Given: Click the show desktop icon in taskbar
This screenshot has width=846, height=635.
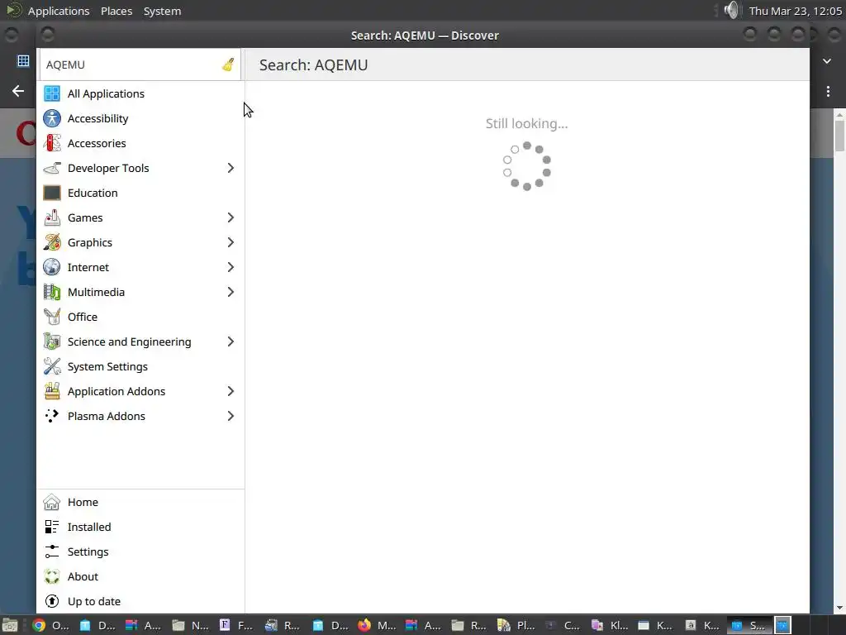Looking at the screenshot, I should pyautogui.click(x=10, y=625).
